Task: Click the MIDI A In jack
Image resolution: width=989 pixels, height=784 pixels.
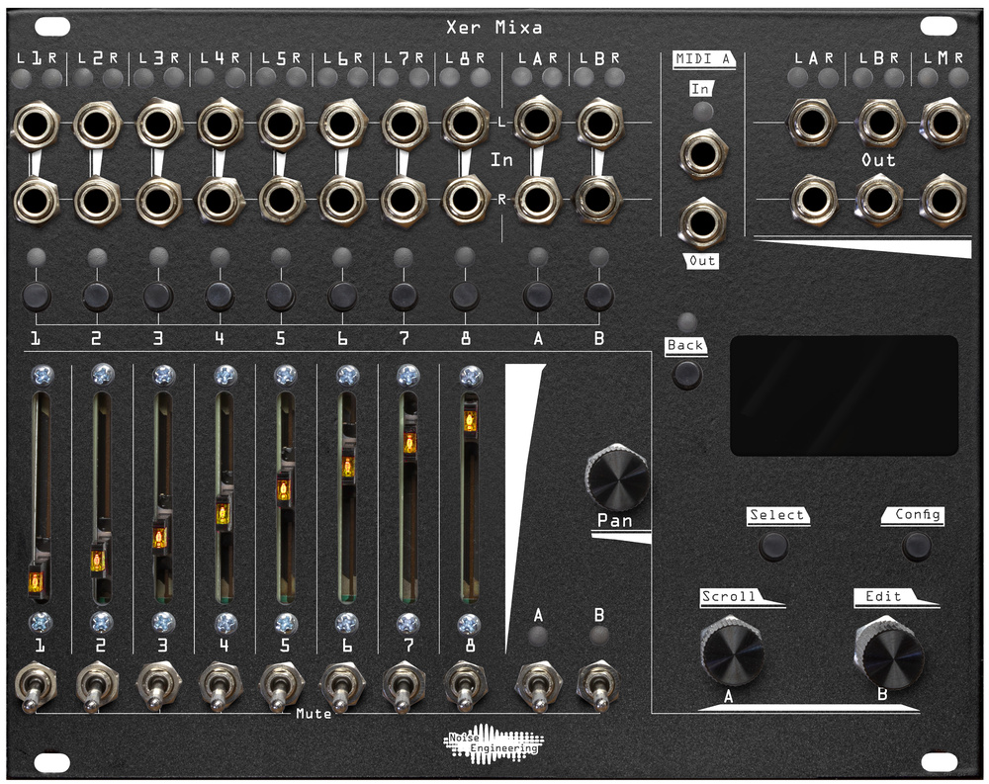Action: click(x=702, y=155)
